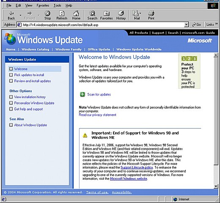
Task: Open Support in top black bar
Action: [x=158, y=33]
